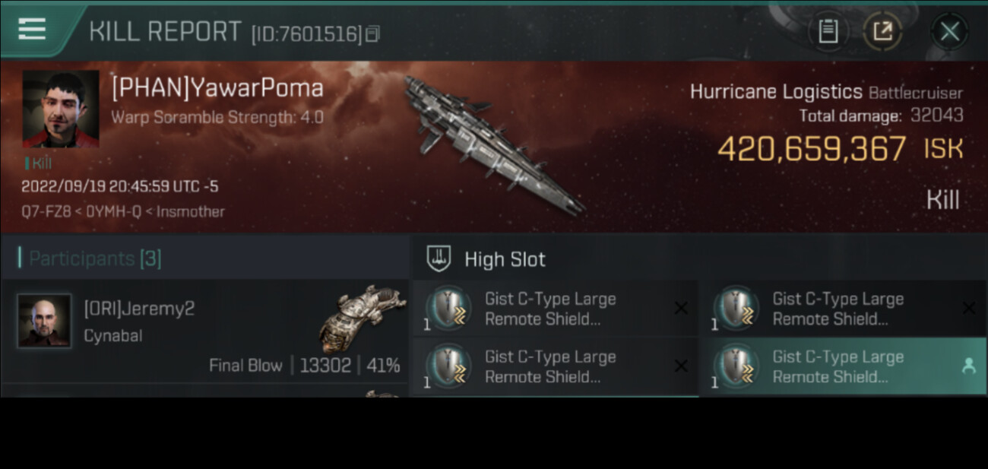Viewport: 988px width, 469px height.
Task: Click the Participants [3] header
Action: pyautogui.click(x=94, y=258)
